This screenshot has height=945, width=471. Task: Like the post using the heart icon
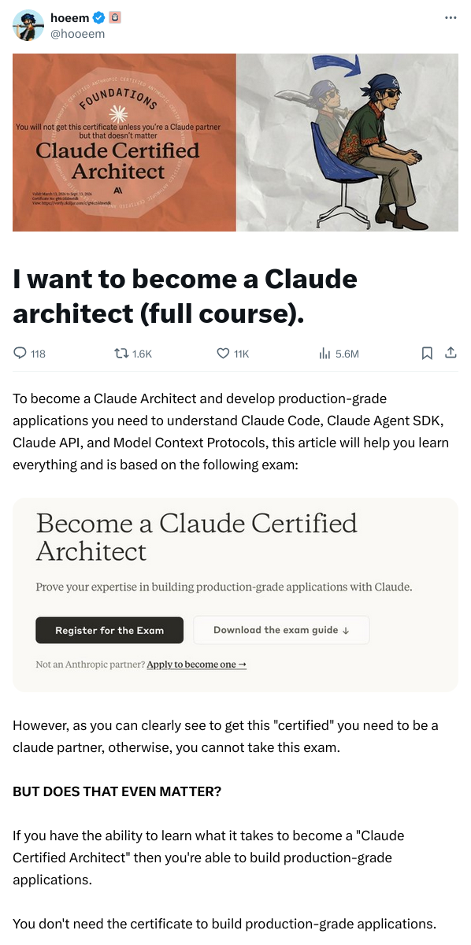click(222, 354)
